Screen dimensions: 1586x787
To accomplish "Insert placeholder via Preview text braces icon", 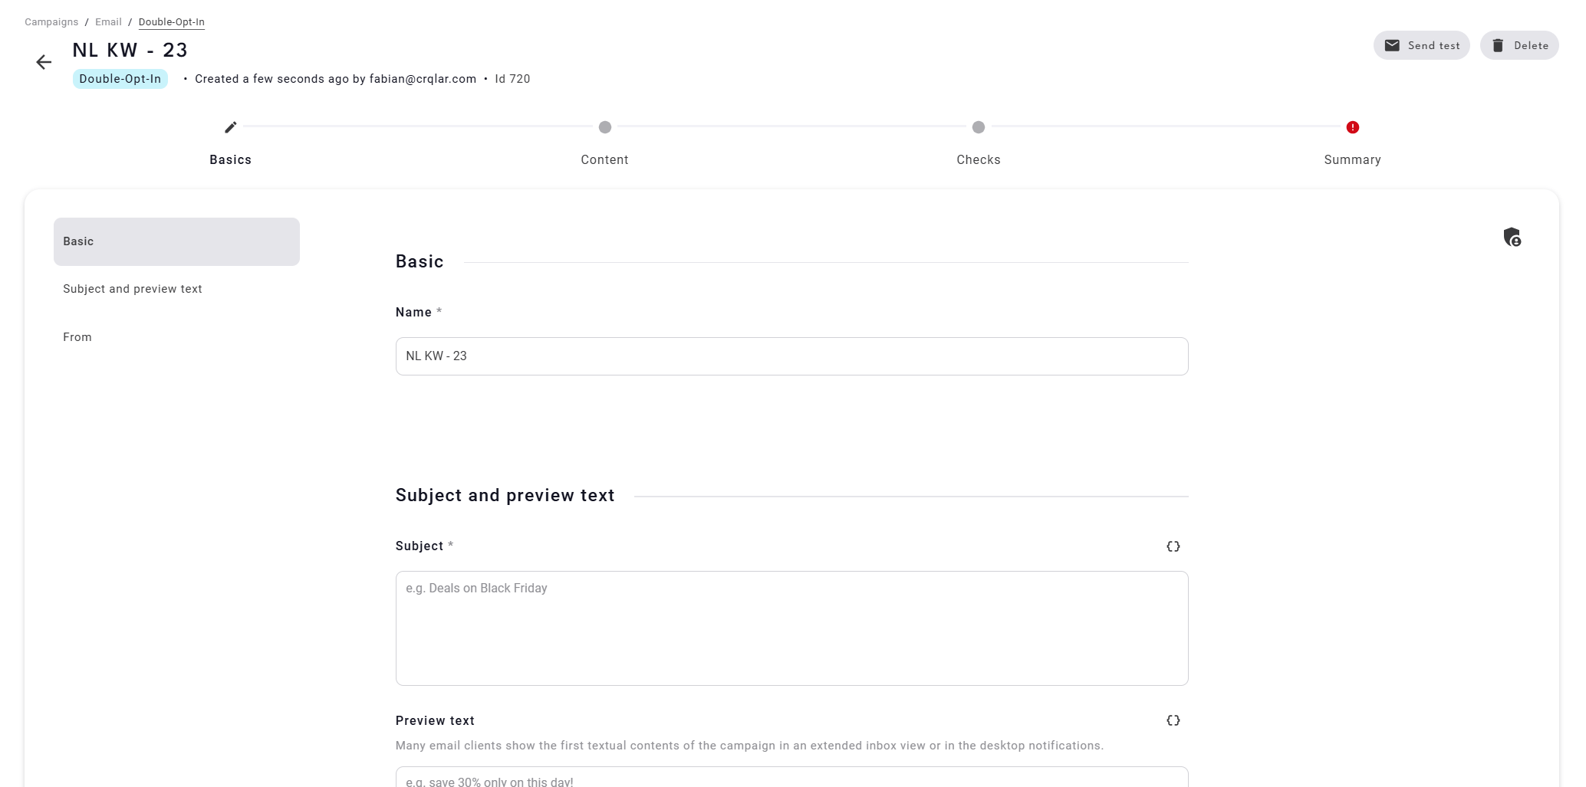I will pos(1173,720).
